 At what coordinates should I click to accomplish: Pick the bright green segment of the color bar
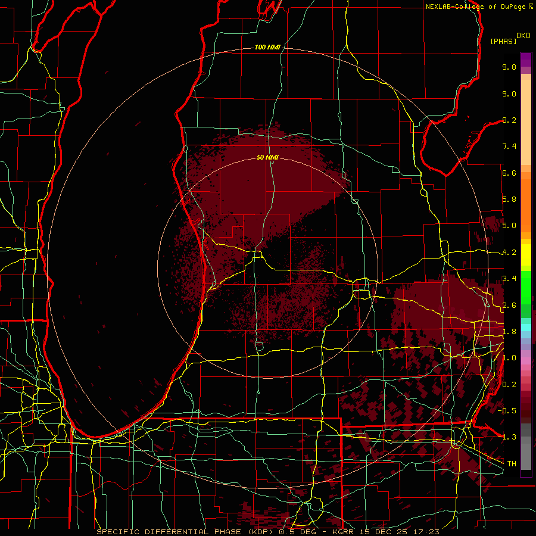(526, 288)
